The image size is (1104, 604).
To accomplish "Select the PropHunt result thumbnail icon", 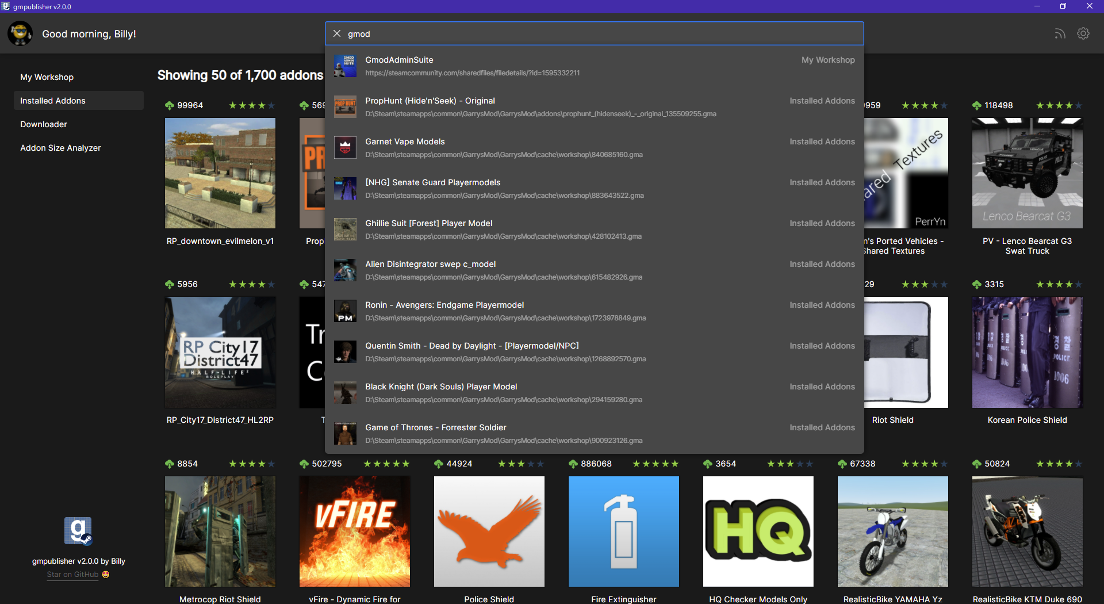I will point(345,106).
